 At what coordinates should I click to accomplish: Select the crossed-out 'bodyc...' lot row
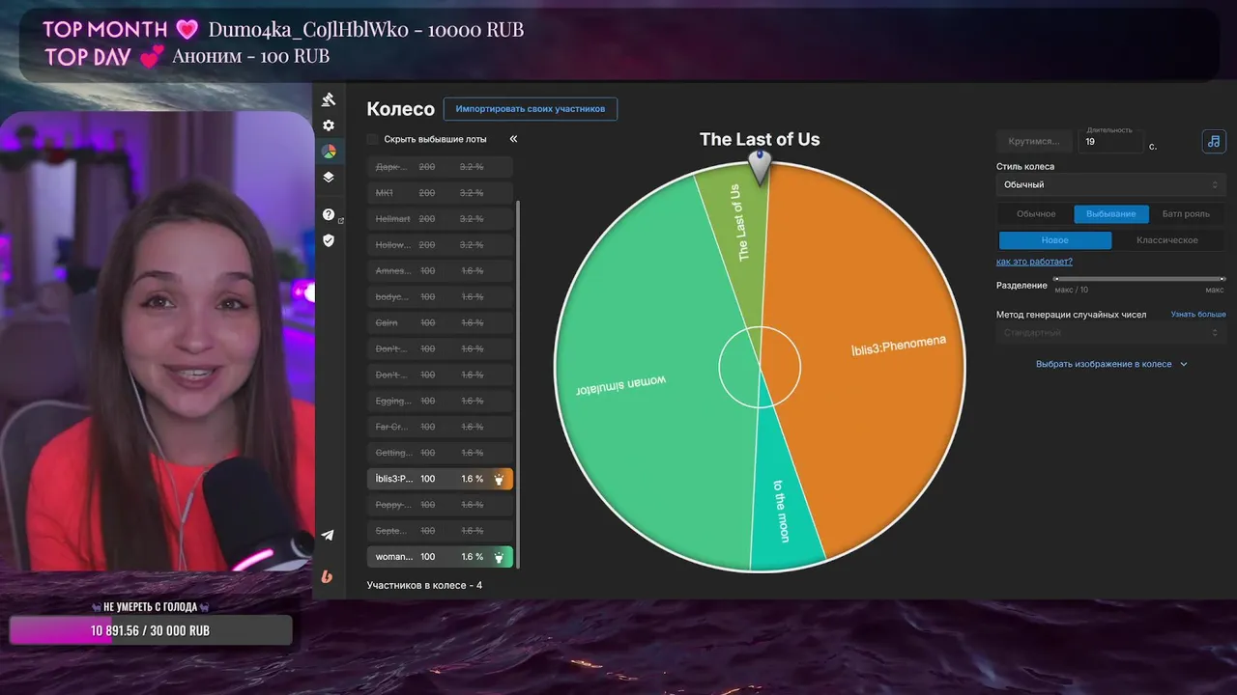440,297
